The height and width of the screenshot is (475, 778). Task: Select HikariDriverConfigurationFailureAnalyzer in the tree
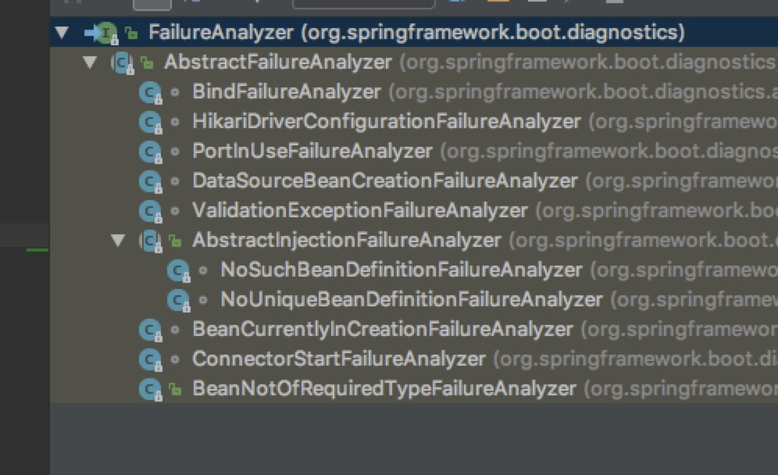coord(387,122)
